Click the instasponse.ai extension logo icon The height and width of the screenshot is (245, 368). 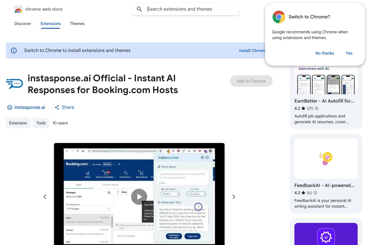click(14, 84)
